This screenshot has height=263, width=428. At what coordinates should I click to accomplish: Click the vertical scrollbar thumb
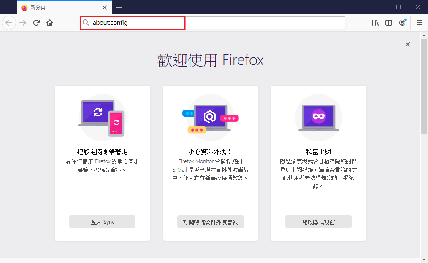424,86
